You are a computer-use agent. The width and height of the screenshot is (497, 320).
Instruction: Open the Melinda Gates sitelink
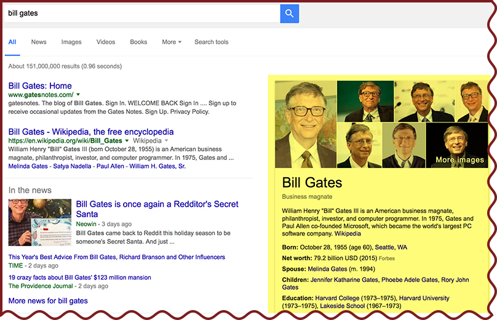[x=28, y=166]
